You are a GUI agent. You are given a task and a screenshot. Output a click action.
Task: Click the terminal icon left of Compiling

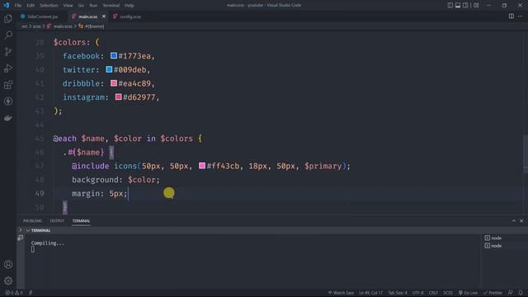tap(20, 238)
